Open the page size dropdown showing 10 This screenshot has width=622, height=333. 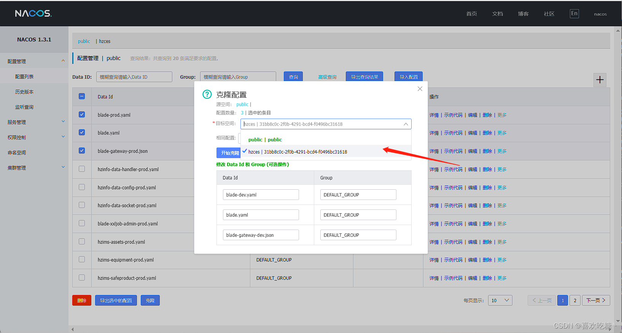(x=500, y=300)
